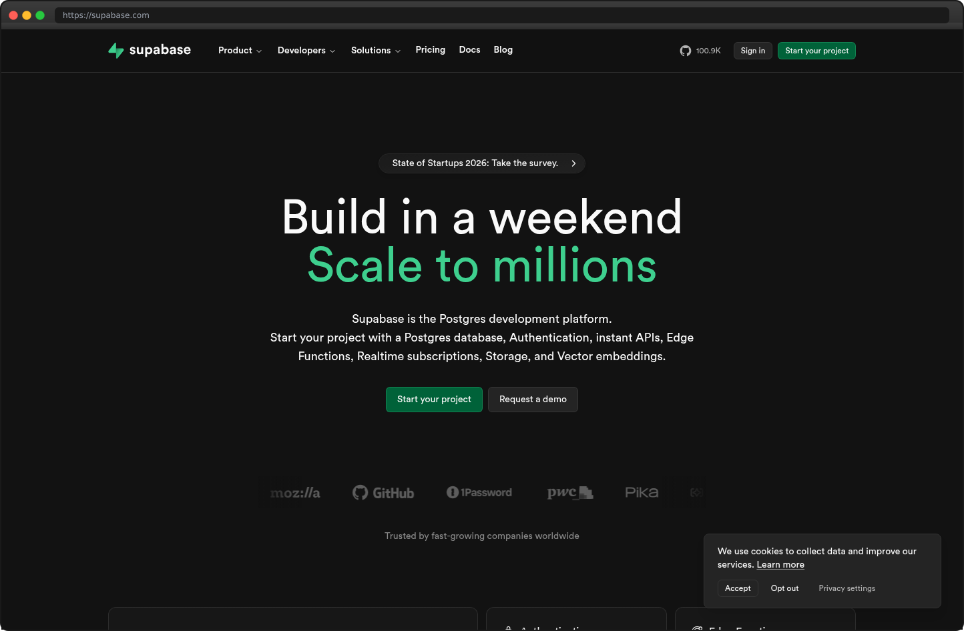Select the Mozilla logo in the trusted companies row
Image resolution: width=964 pixels, height=631 pixels.
point(294,492)
